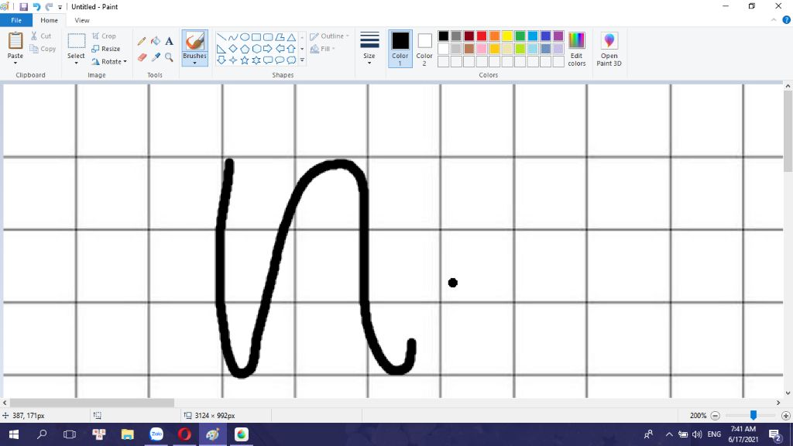Image resolution: width=793 pixels, height=446 pixels.
Task: Open Paint Help question mark icon
Action: click(787, 20)
